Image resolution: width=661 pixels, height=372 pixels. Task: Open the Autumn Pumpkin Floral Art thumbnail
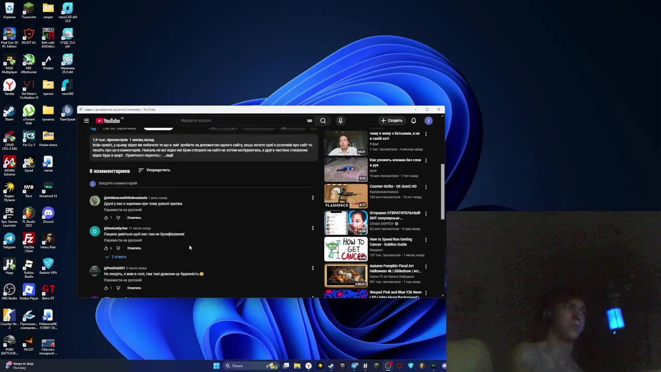point(346,275)
